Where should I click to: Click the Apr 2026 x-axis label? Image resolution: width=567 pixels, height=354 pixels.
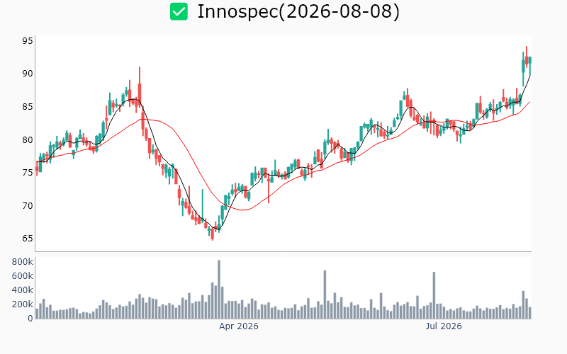coord(239,326)
